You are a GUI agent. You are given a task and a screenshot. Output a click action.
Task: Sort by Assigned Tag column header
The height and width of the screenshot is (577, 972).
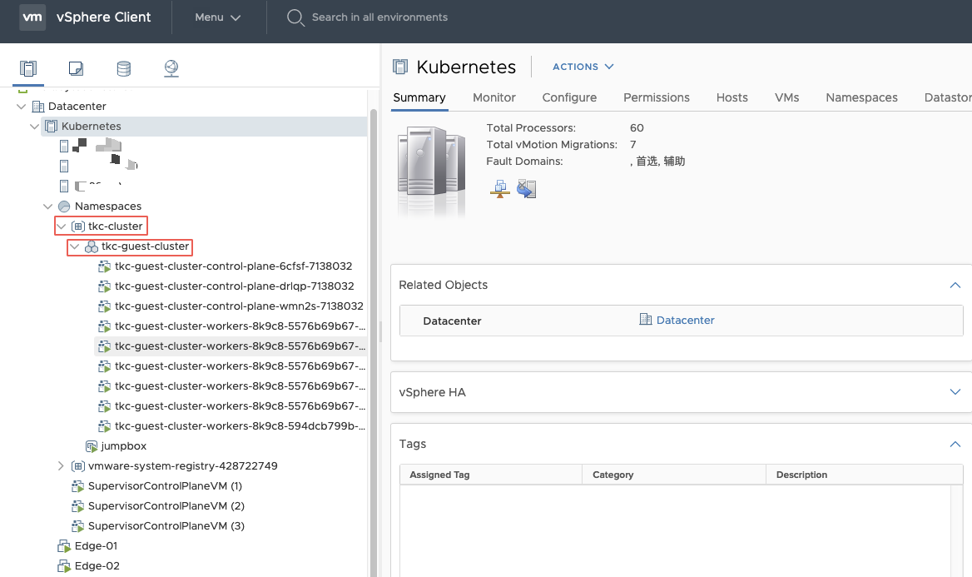pos(491,475)
